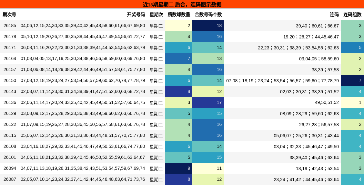Click the winning numbers in row 26087

tap(83, 180)
